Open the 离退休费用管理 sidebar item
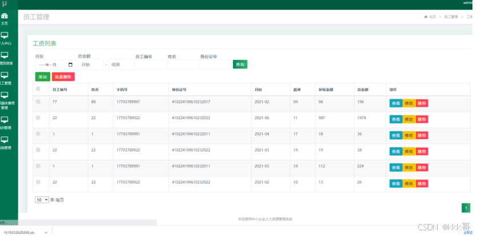Screen dimensions: 477x236 pos(6,100)
